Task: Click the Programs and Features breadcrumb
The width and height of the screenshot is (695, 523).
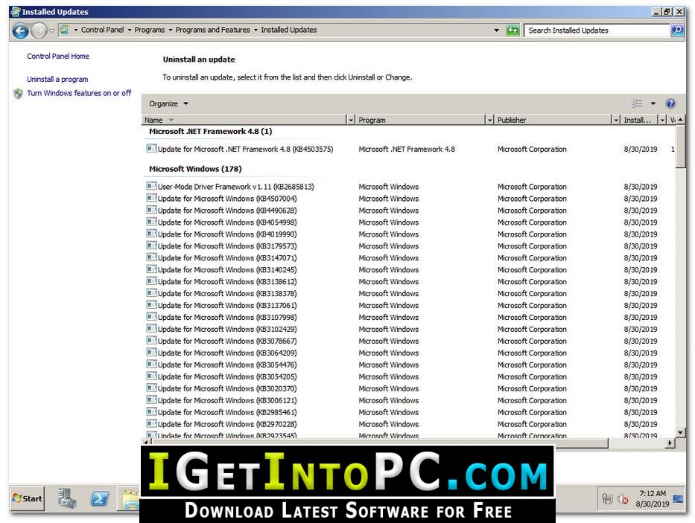Action: [x=213, y=30]
